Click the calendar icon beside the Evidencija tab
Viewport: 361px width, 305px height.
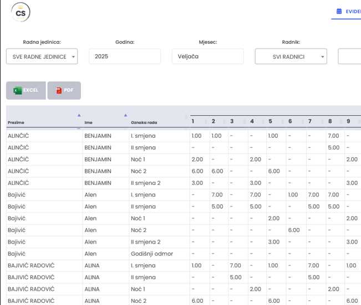click(x=339, y=11)
